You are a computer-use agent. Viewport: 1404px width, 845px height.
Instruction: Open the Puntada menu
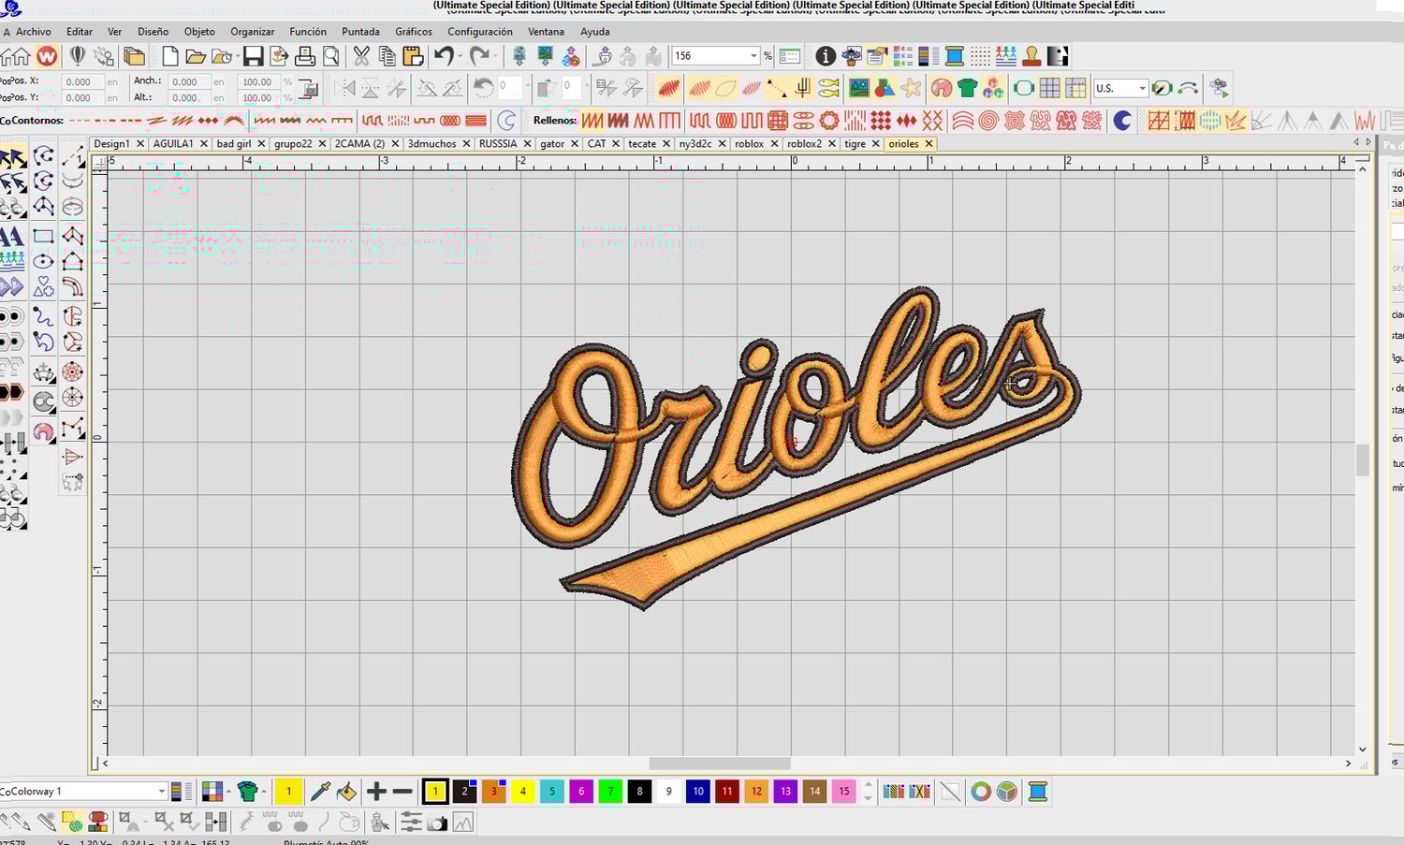[x=360, y=32]
